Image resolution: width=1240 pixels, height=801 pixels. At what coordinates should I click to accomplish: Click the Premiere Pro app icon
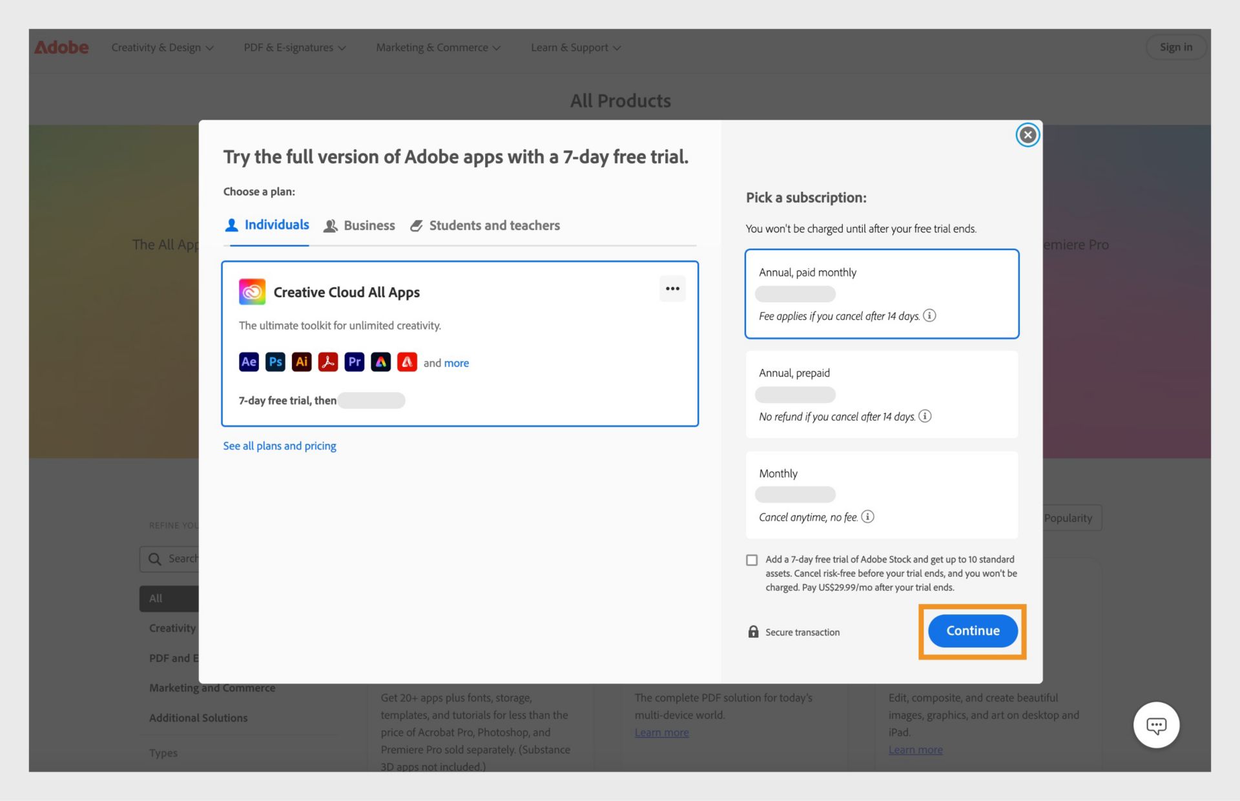pos(355,362)
